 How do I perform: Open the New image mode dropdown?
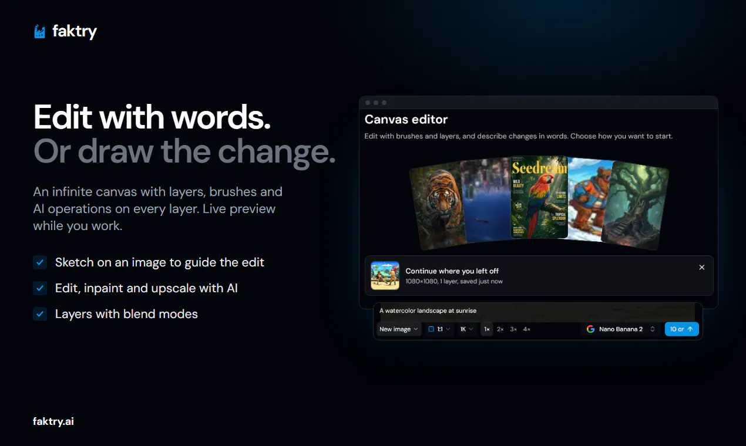[399, 329]
